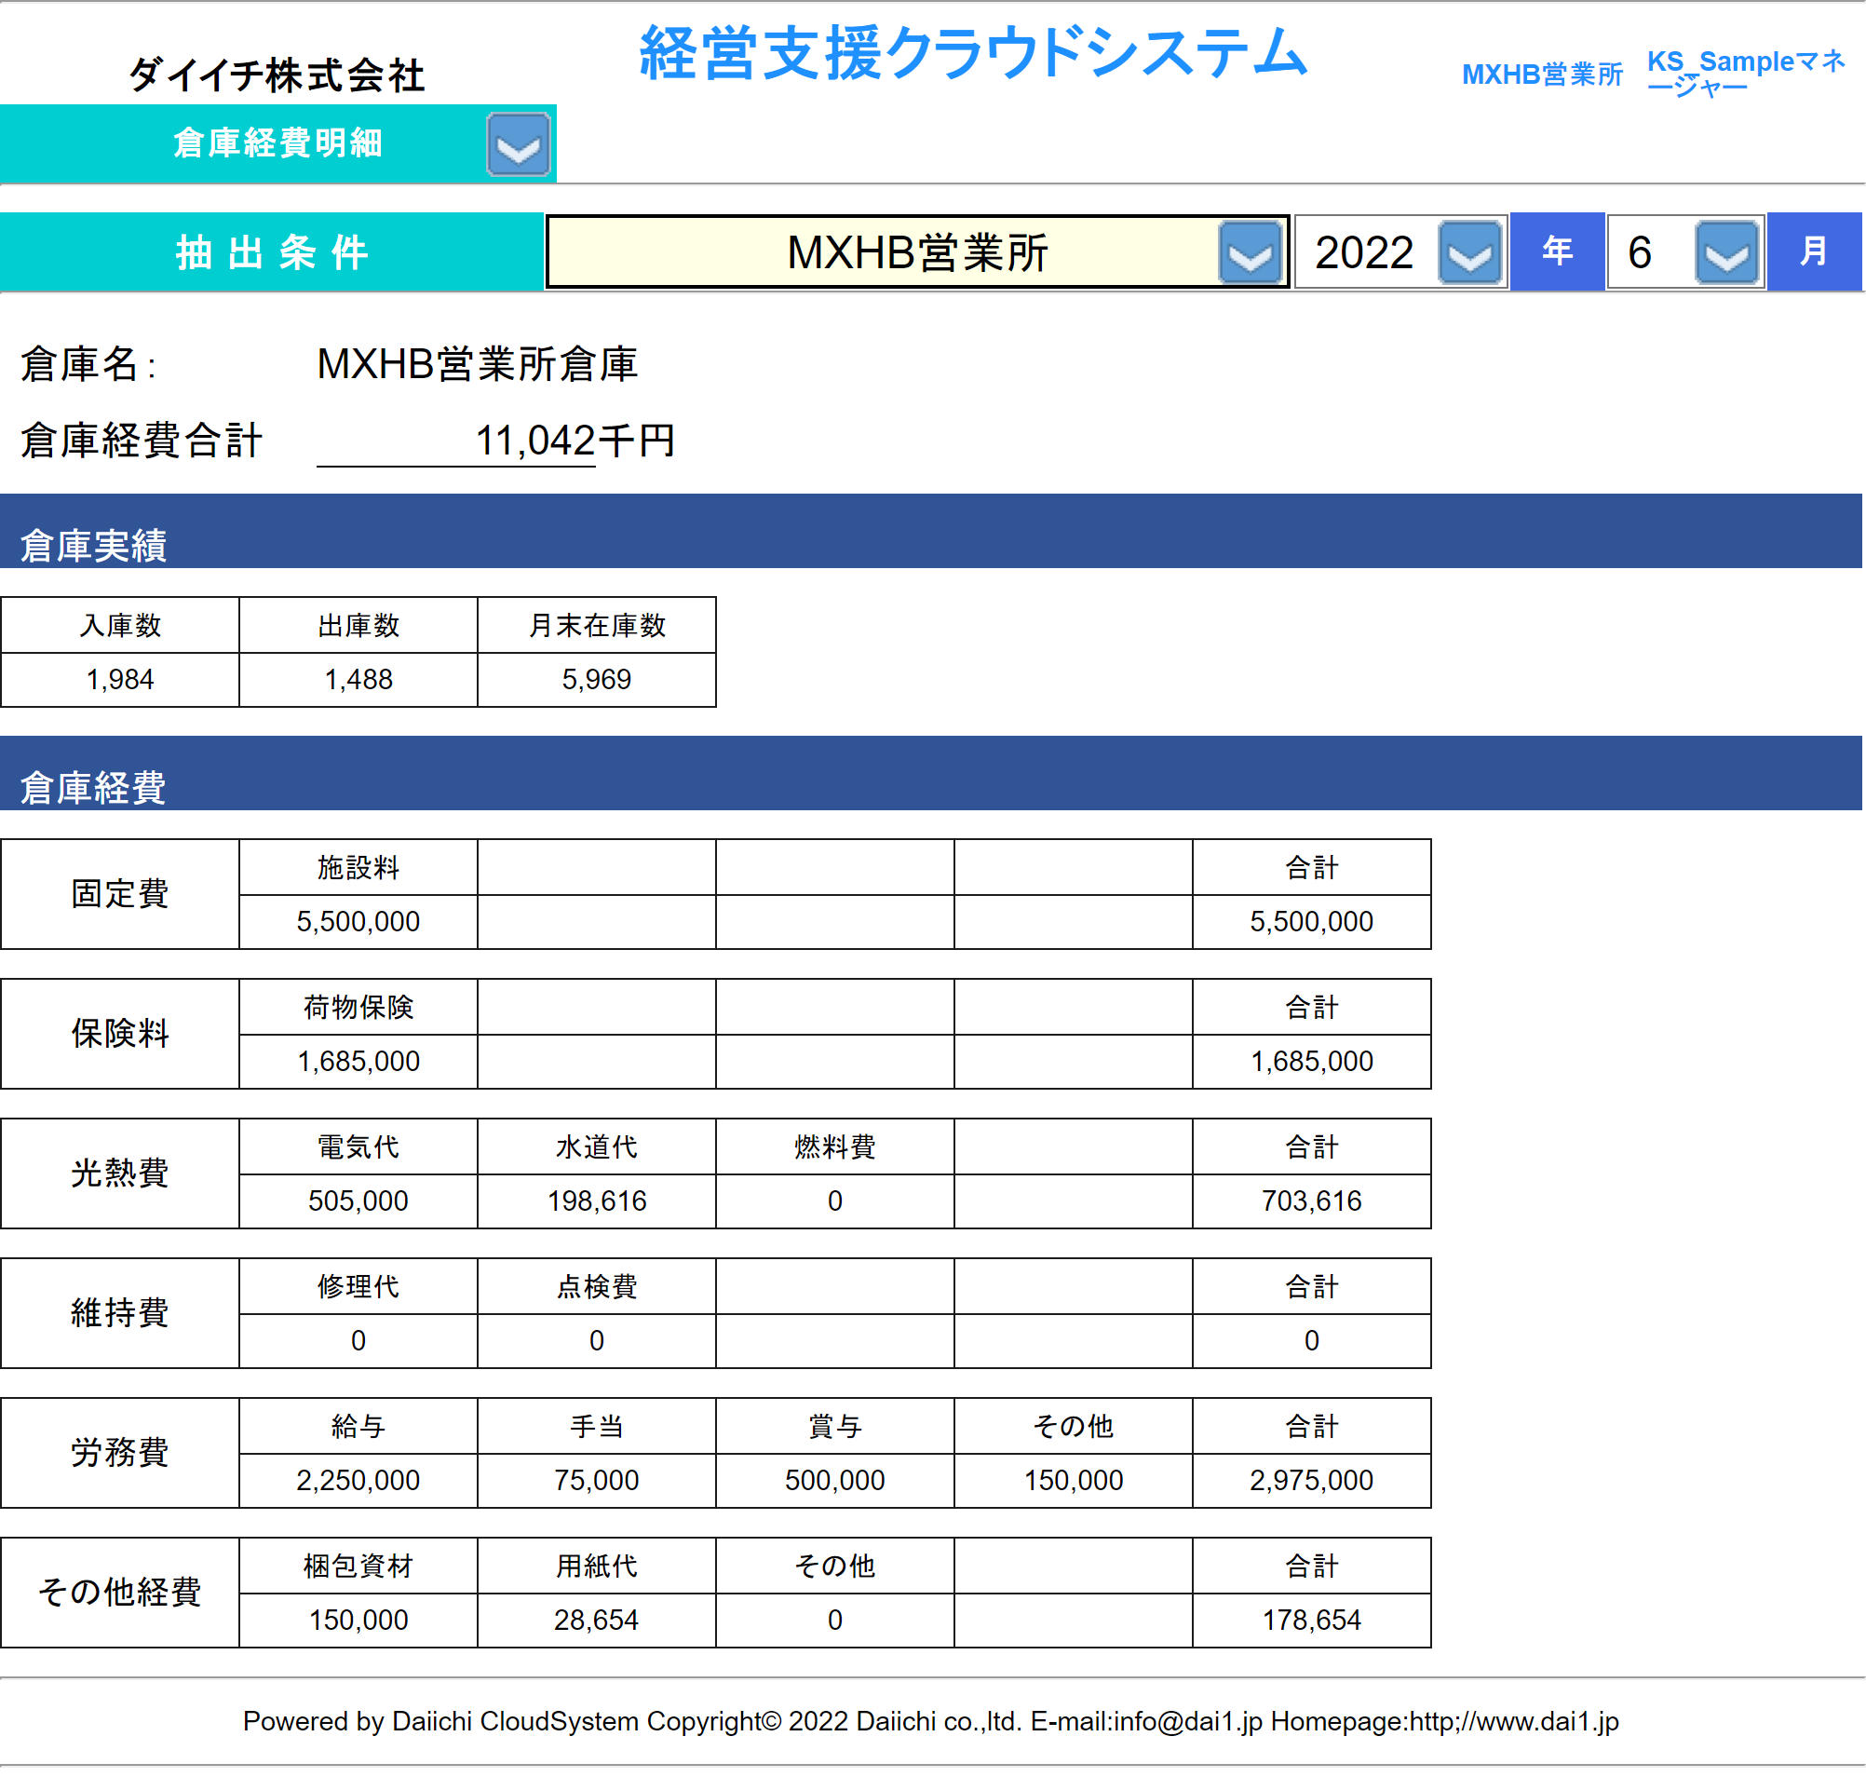The width and height of the screenshot is (1866, 1777).
Task: Open the 倉庫経費明細 page dropdown arrow
Action: click(518, 144)
